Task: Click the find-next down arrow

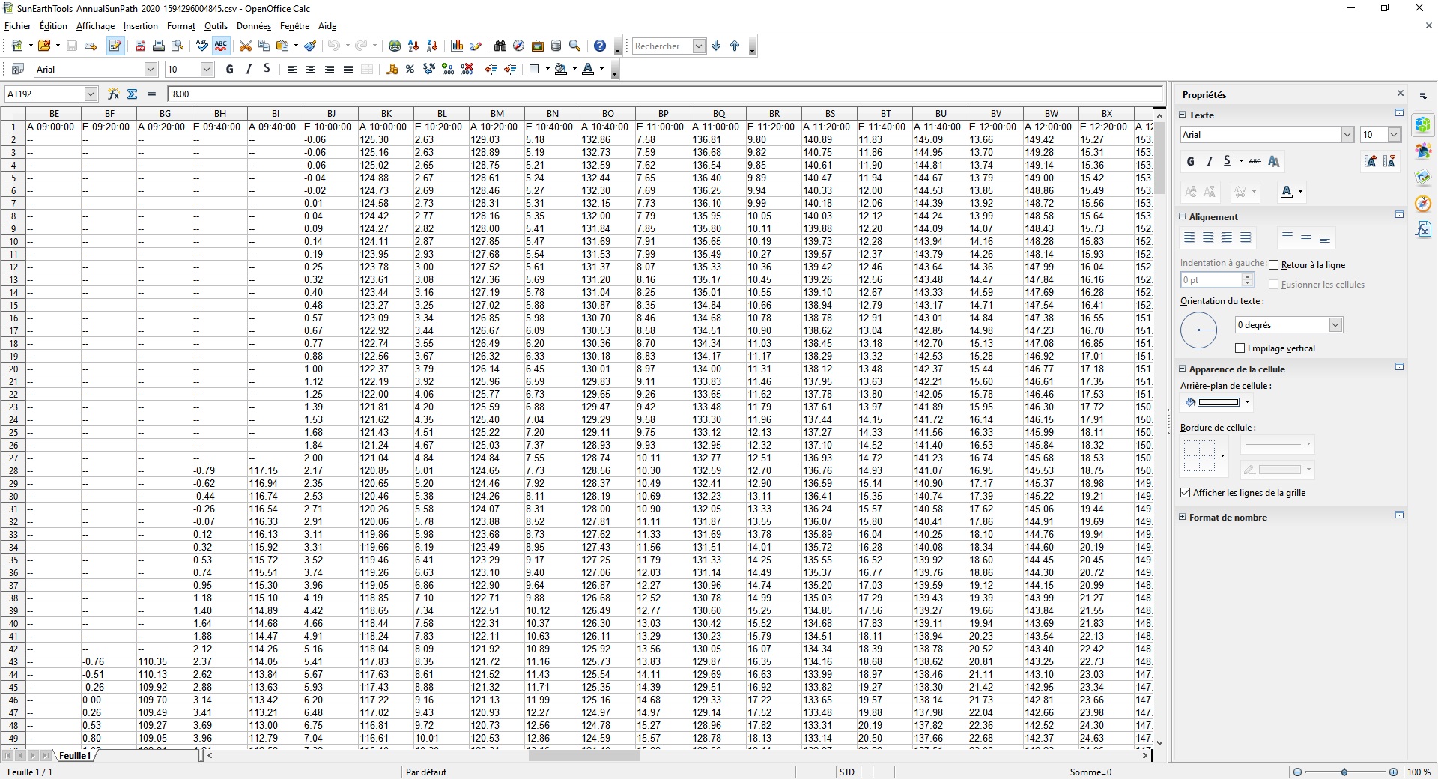Action: pos(716,46)
